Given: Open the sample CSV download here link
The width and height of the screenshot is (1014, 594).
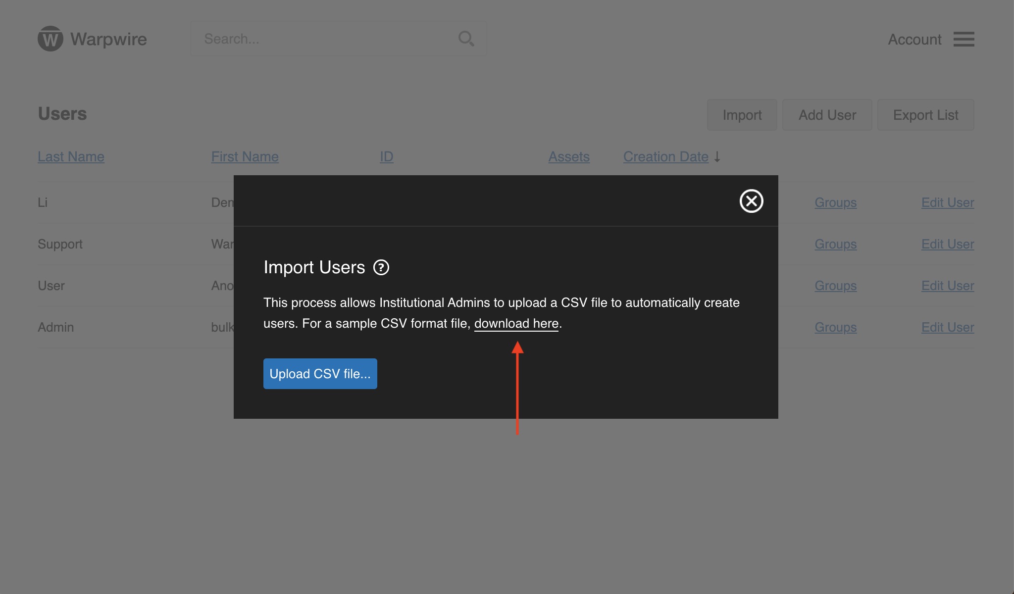Looking at the screenshot, I should pos(516,323).
